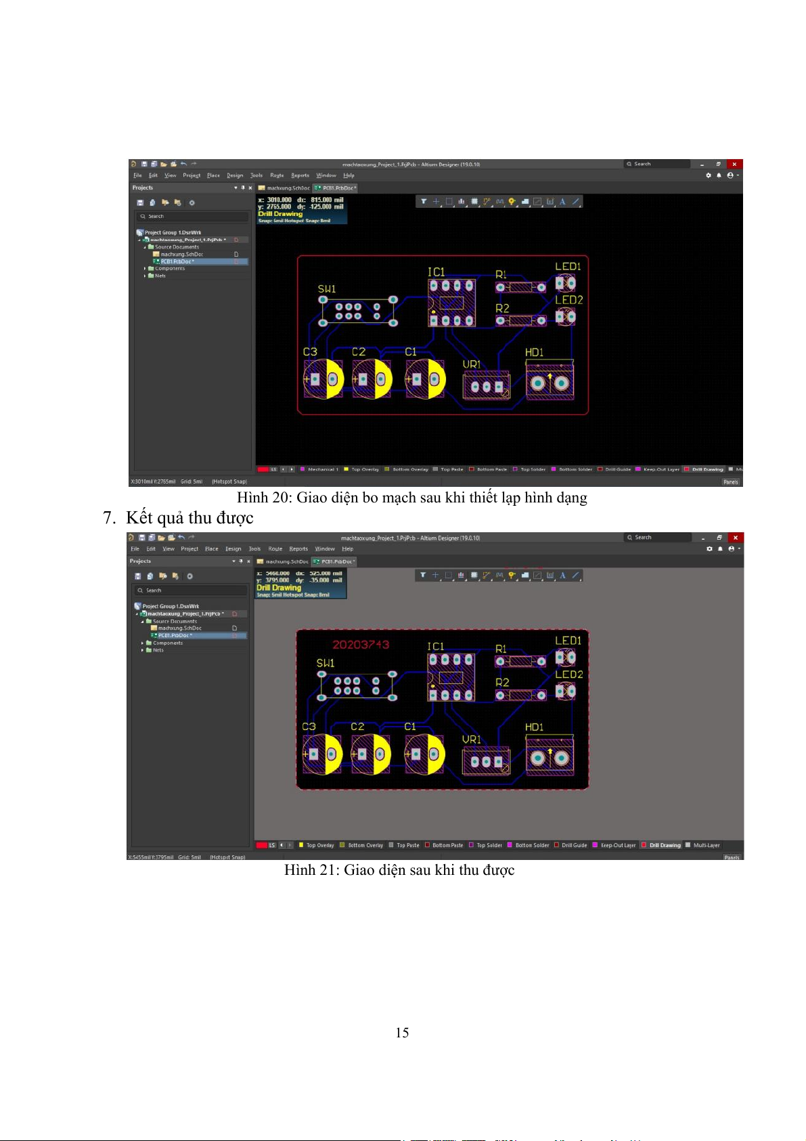The image size is (806, 1141).
Task: Click the save icon in upper Projects panel toolbar
Action: coord(140,202)
